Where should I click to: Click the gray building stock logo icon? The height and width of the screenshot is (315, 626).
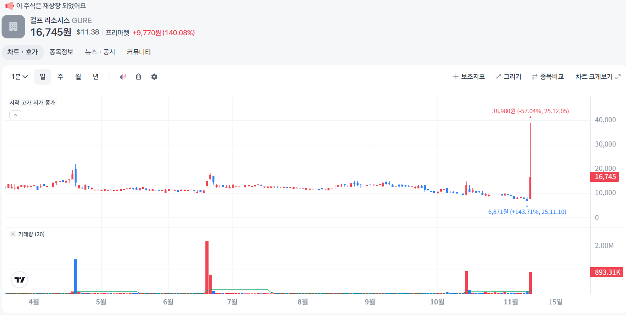pyautogui.click(x=13, y=27)
